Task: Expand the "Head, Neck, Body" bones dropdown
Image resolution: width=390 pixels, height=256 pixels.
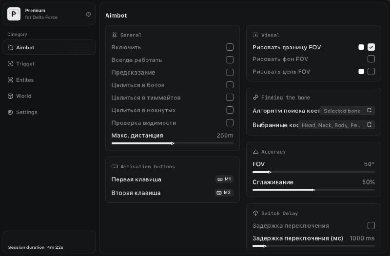Action: point(337,125)
